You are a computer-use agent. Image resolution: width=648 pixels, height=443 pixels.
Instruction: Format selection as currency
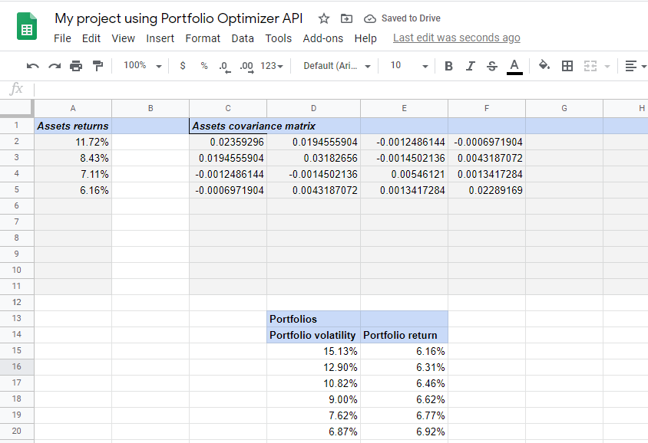[x=183, y=66]
